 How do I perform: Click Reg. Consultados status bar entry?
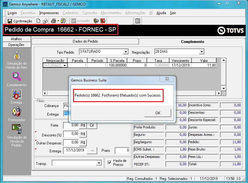pos(142,179)
